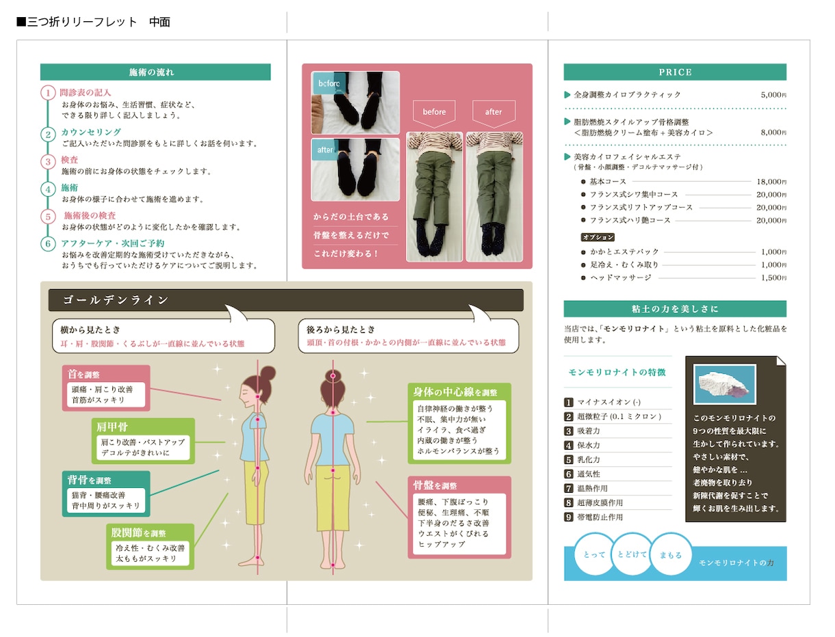Click step circle number 6 beside アフターケア
This screenshot has height=637, width=835.
[x=47, y=244]
